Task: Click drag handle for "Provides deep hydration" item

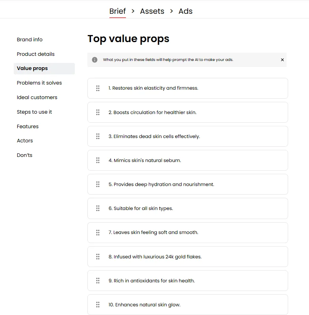Action: coord(98,184)
